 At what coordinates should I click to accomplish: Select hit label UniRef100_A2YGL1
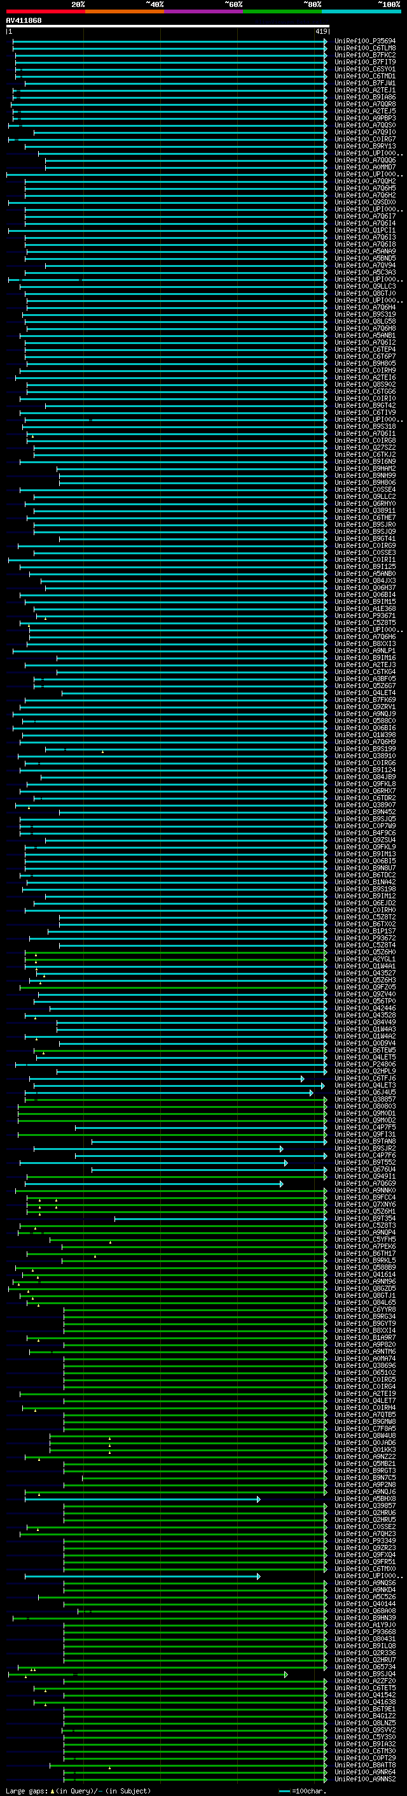point(364,959)
